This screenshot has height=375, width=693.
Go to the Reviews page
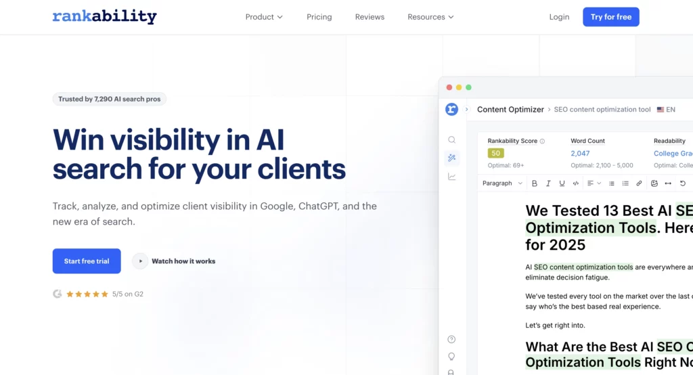click(x=370, y=17)
